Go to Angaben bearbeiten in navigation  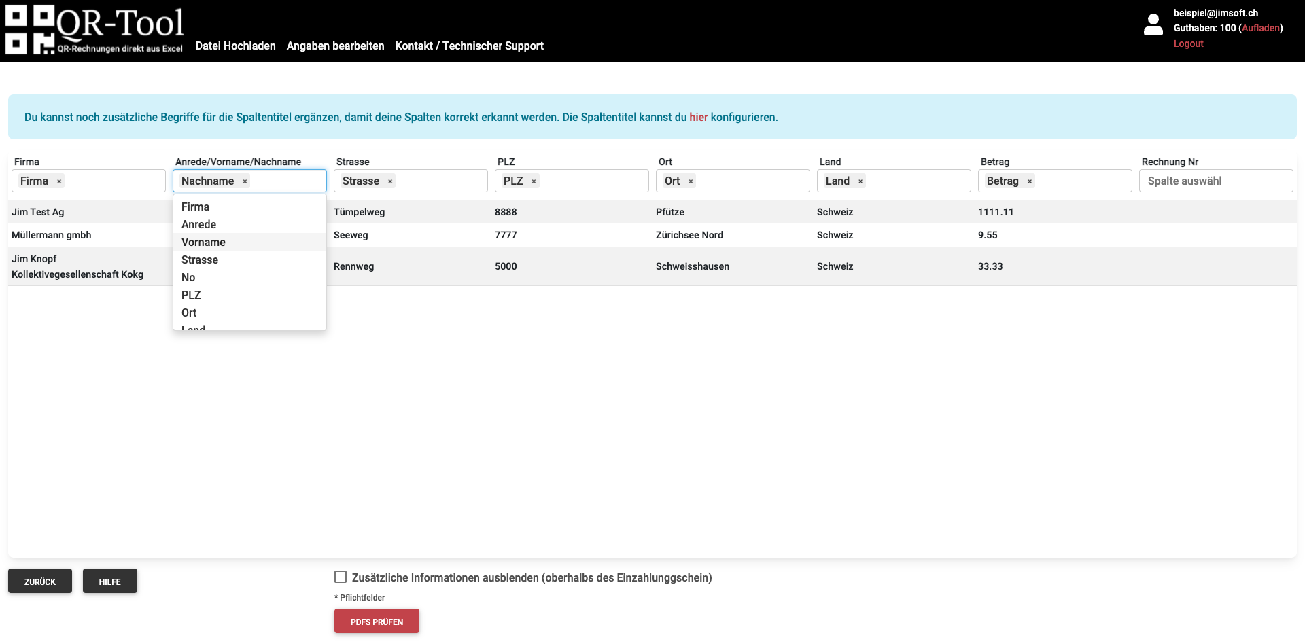point(335,46)
